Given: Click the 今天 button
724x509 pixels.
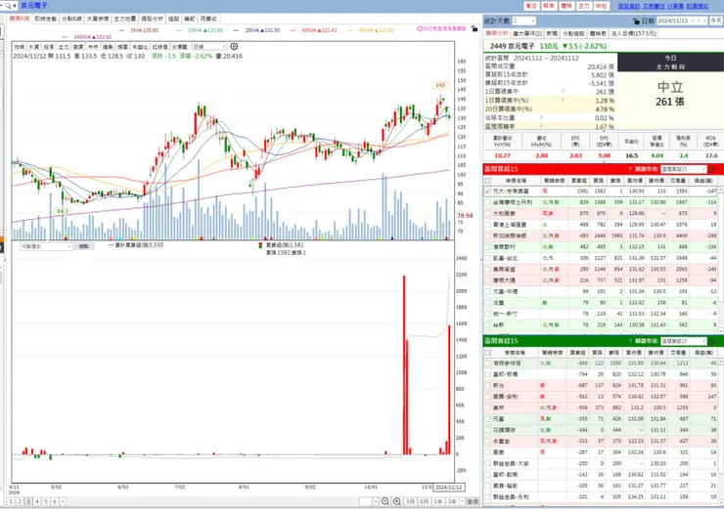Looking at the screenshot, I should coord(716,21).
